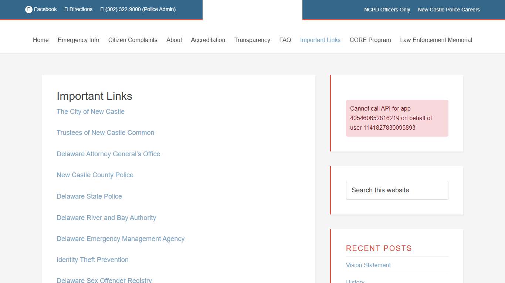Select the CORE Program menu item

[x=370, y=40]
